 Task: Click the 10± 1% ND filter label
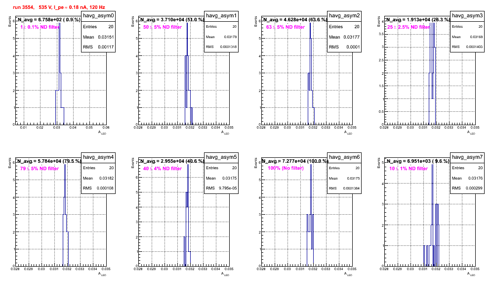409,169
